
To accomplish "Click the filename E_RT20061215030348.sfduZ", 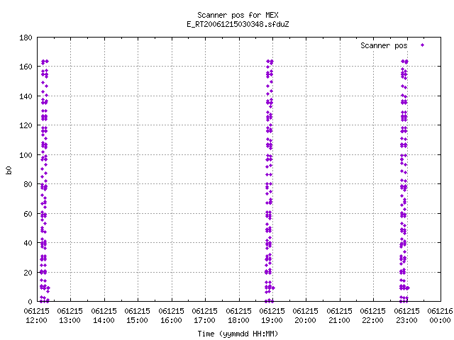I will [x=238, y=24].
